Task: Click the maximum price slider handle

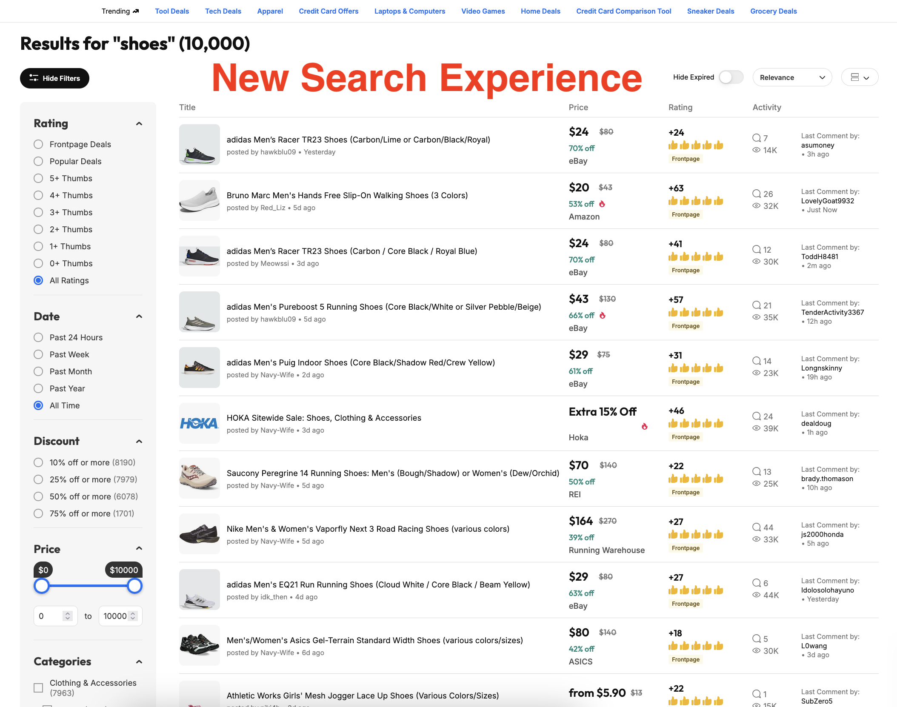Action: (x=134, y=586)
